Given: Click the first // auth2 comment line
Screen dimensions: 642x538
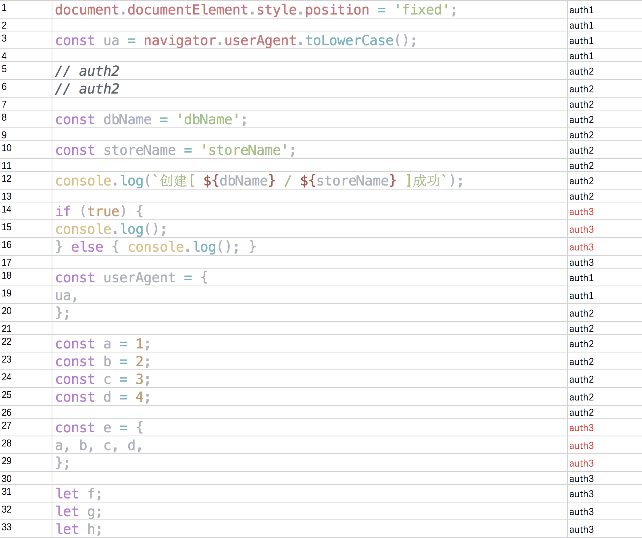Looking at the screenshot, I should coord(87,71).
